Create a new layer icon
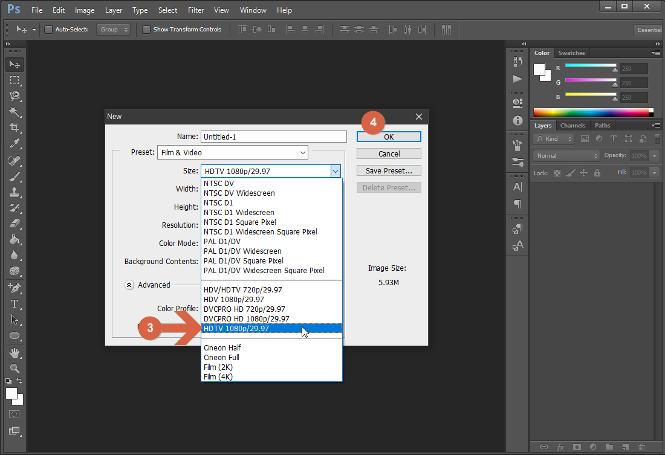 (x=626, y=447)
